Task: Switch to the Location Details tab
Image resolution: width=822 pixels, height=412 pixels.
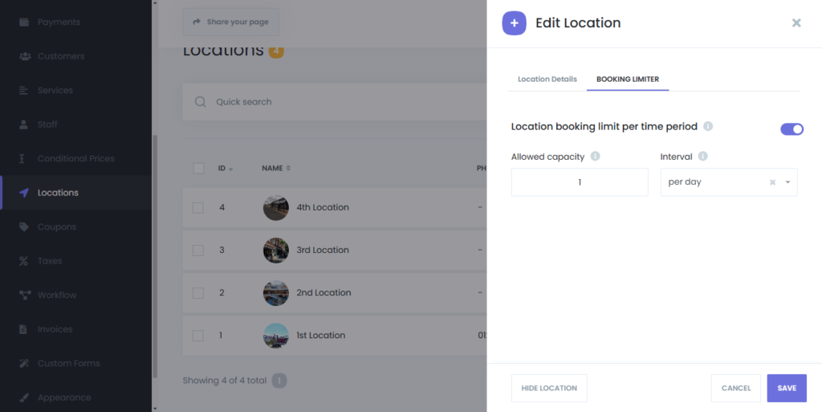Action: [547, 80]
